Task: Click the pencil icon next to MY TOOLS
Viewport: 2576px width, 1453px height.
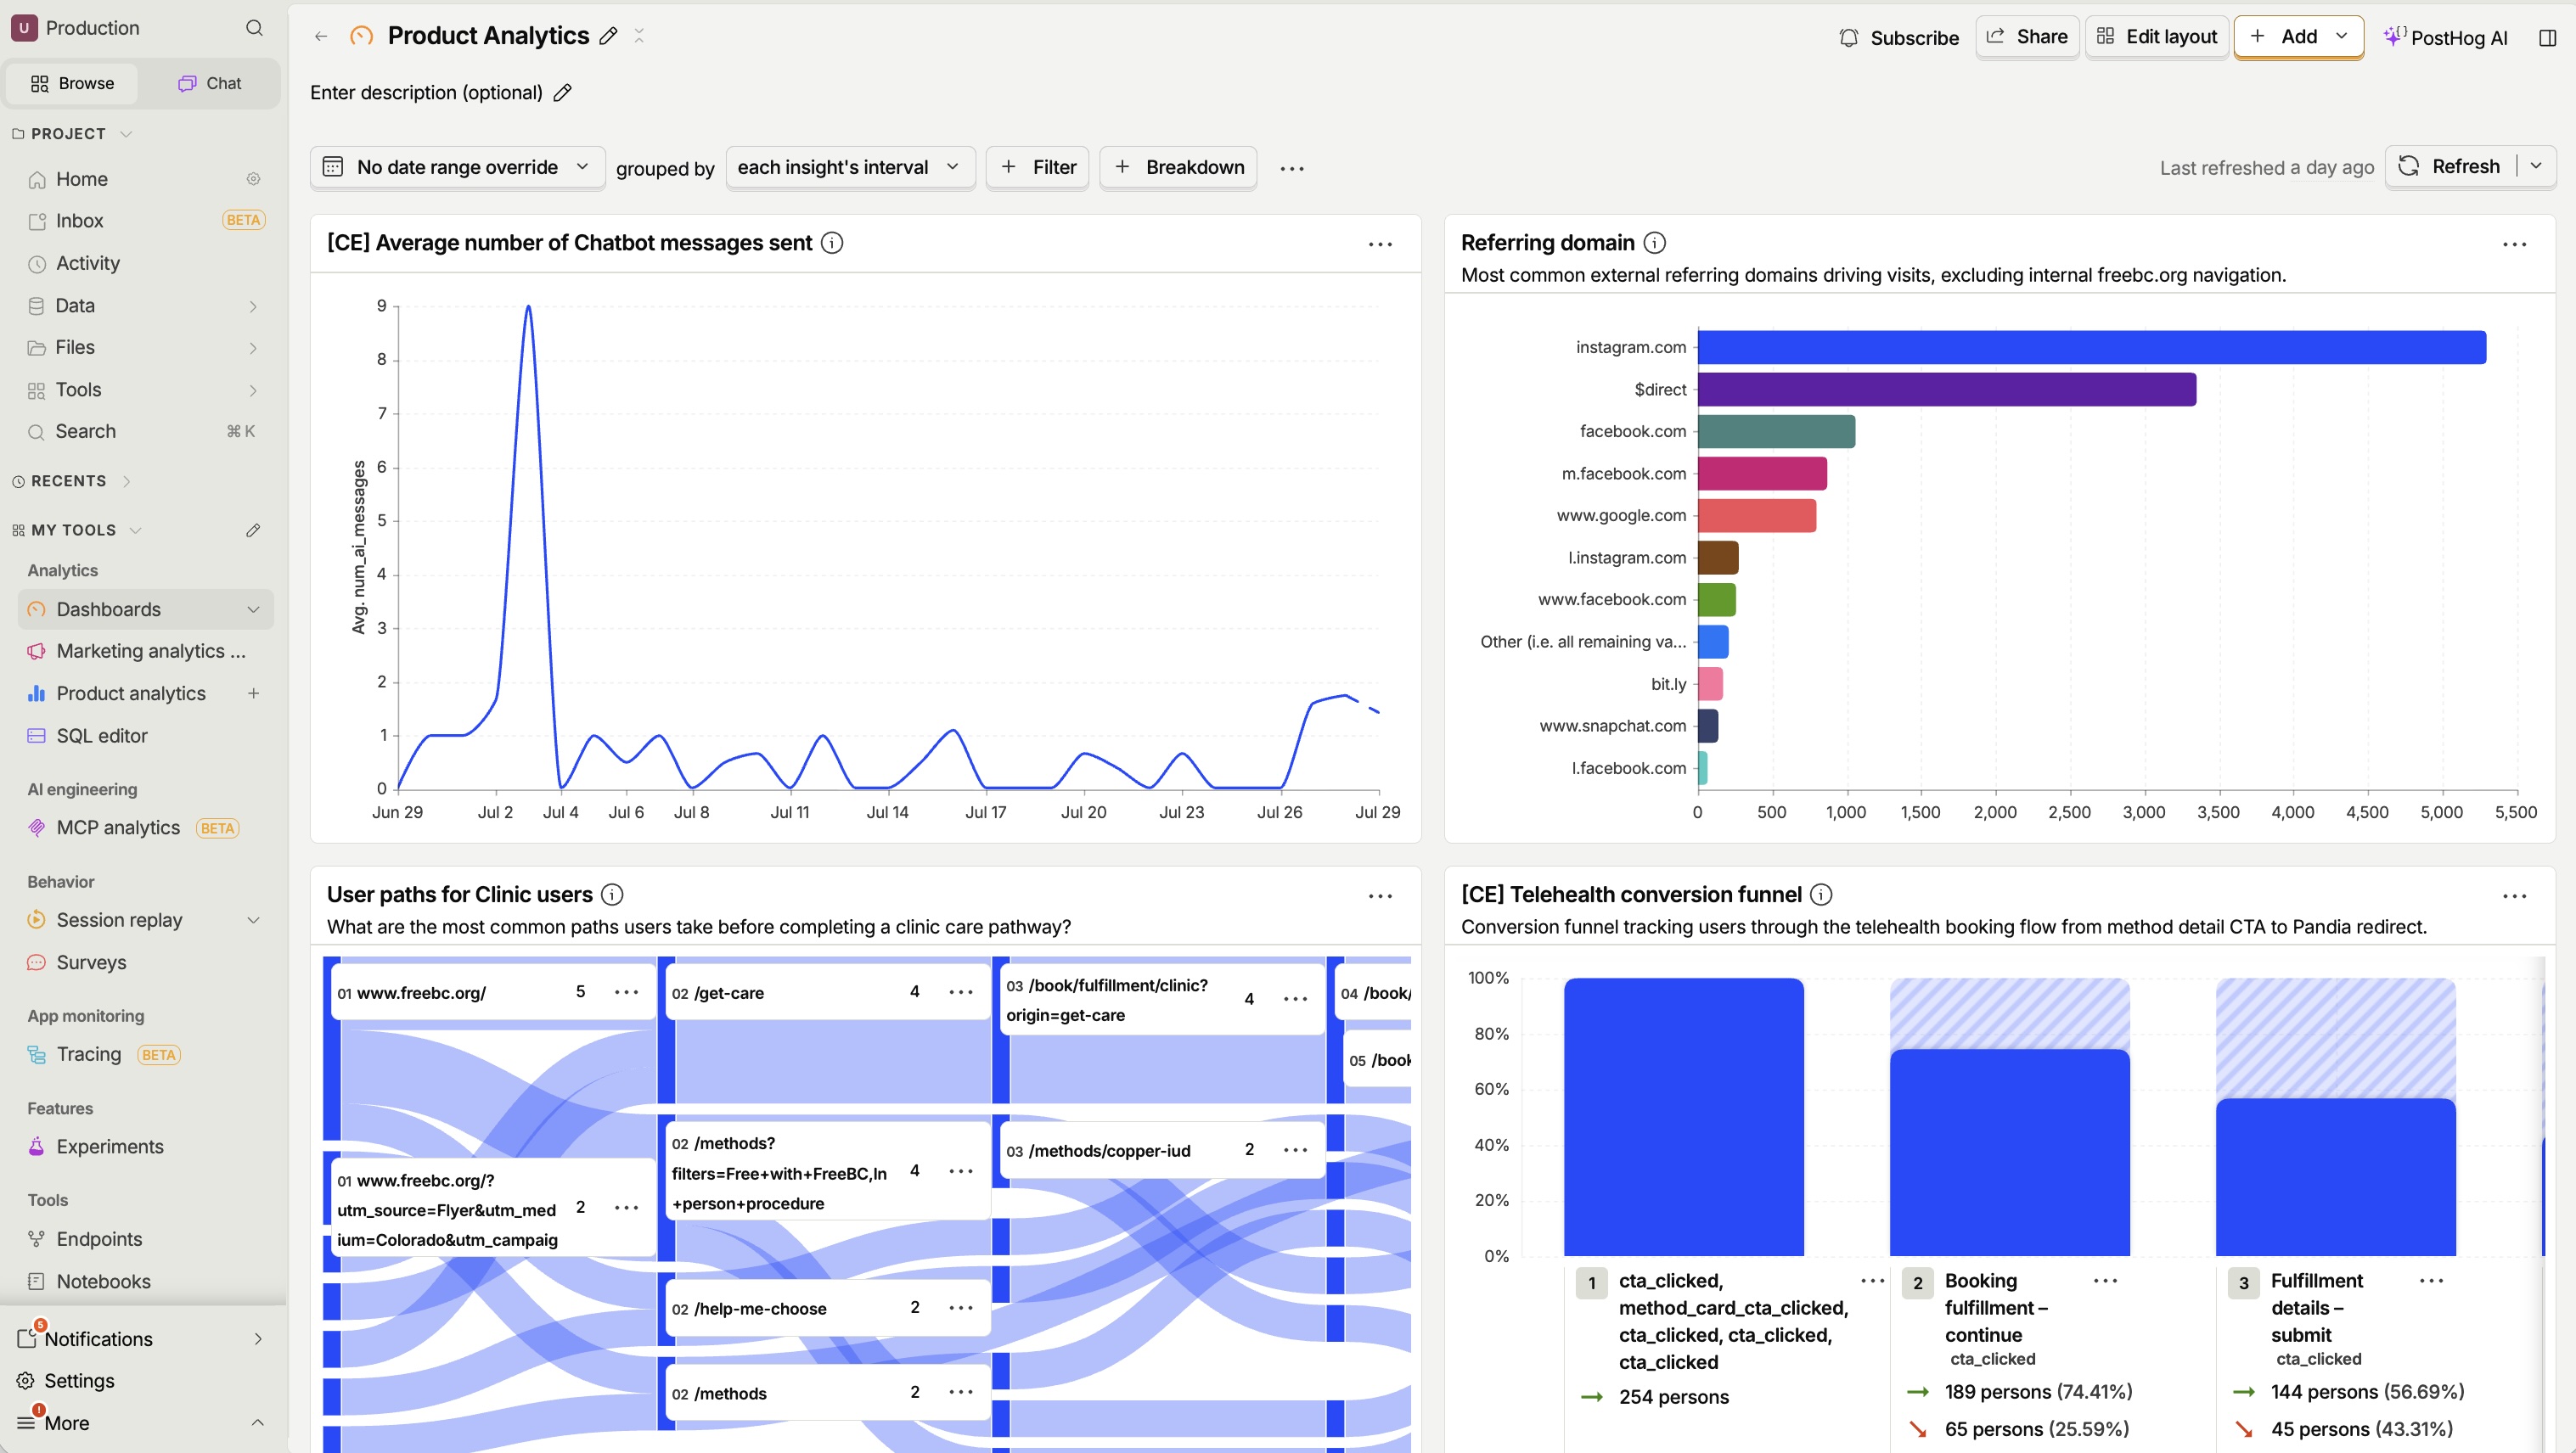Action: 253,530
